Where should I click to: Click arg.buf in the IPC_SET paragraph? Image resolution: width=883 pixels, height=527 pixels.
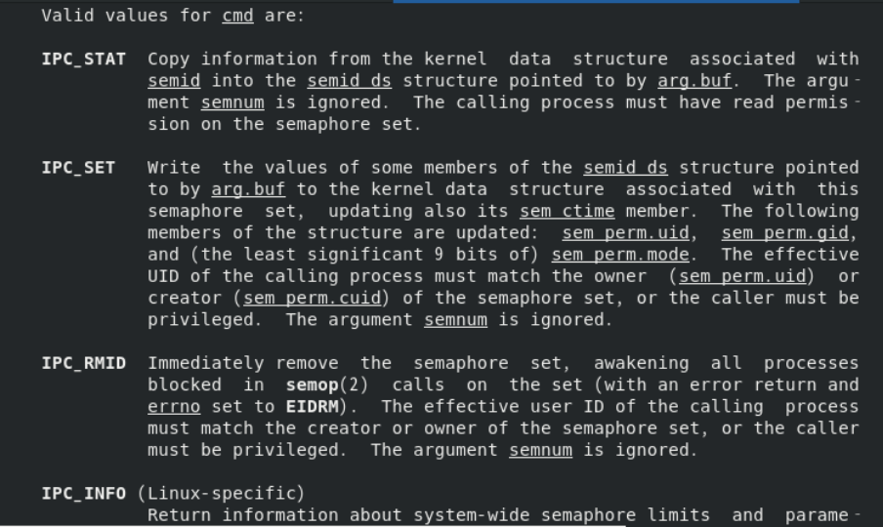point(242,189)
